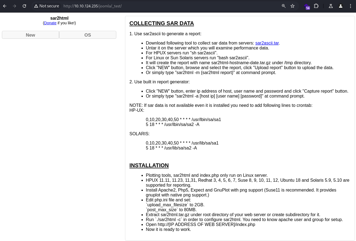Download the sar2ascii.tar link
Image resolution: width=356 pixels, height=241 pixels.
pyautogui.click(x=267, y=43)
